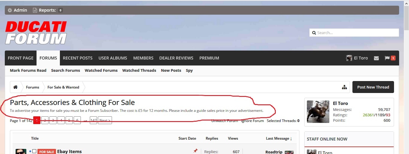Open the Reports document icon
This screenshot has height=154, width=409.
35,10
